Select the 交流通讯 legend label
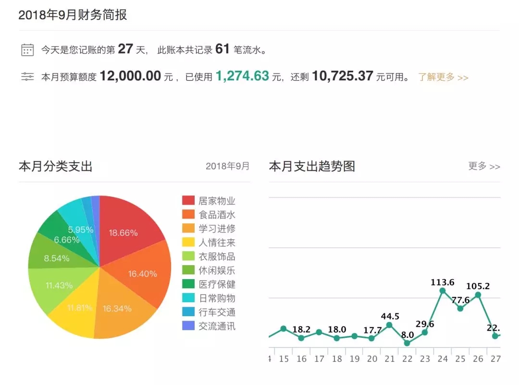The image size is (519, 385). [x=217, y=326]
